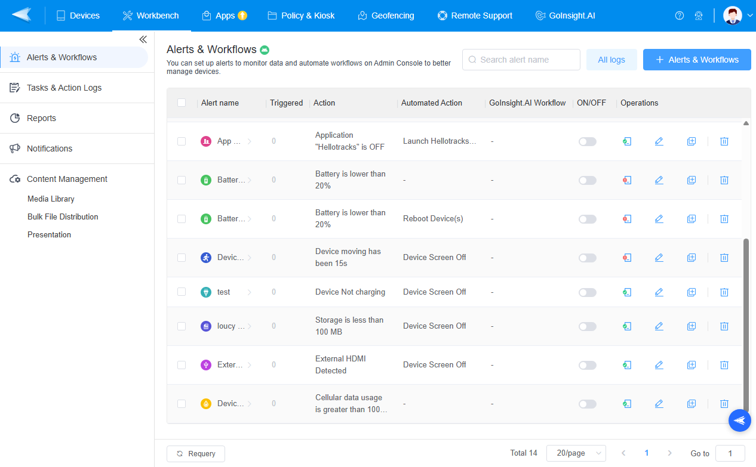Select the test alert row checkbox

[x=182, y=292]
